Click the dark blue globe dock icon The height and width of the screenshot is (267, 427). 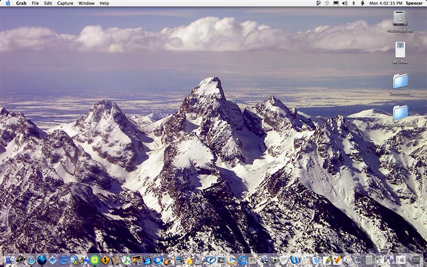[42, 260]
